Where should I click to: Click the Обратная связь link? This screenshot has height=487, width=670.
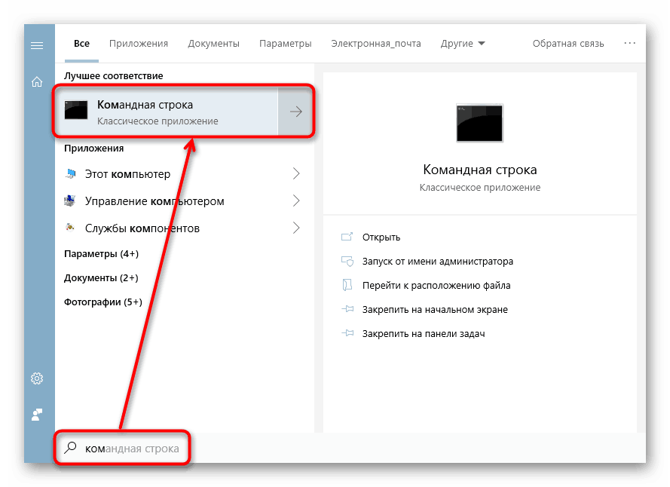pyautogui.click(x=568, y=44)
